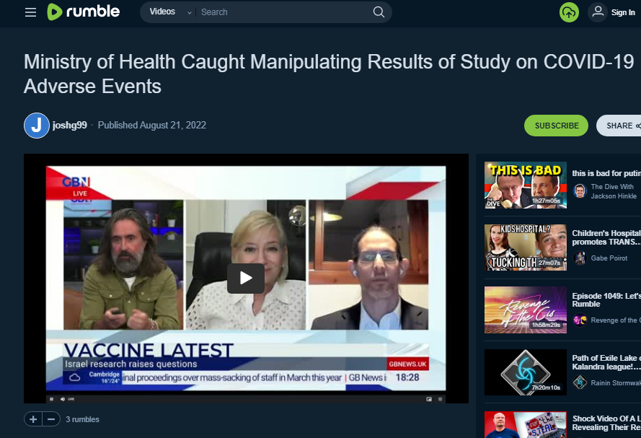Viewport: 641px width, 438px height.
Task: Open 'Path of Exile Lake Kalandra league' title
Action: click(606, 362)
